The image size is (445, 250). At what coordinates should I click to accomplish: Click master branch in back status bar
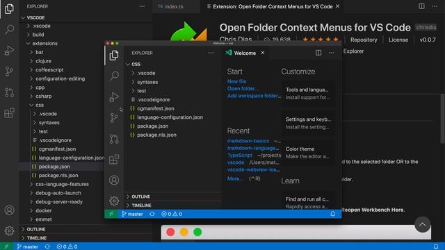click(28, 247)
